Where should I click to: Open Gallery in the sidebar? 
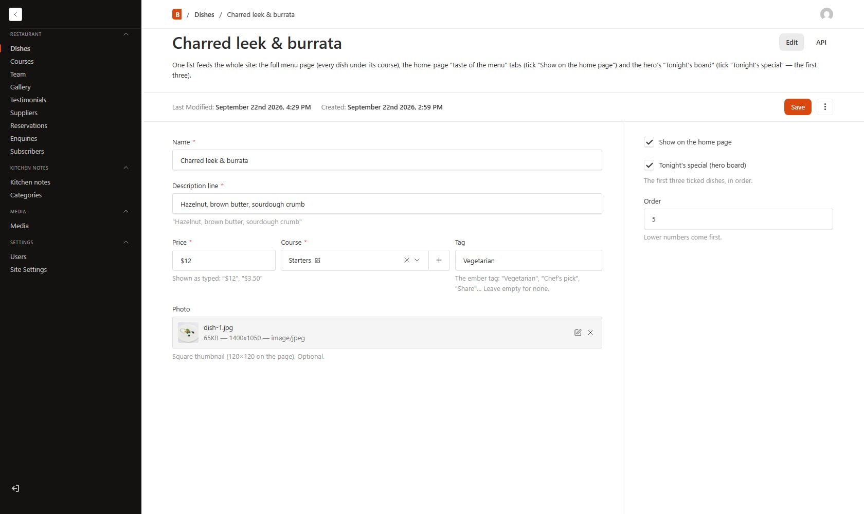(21, 87)
